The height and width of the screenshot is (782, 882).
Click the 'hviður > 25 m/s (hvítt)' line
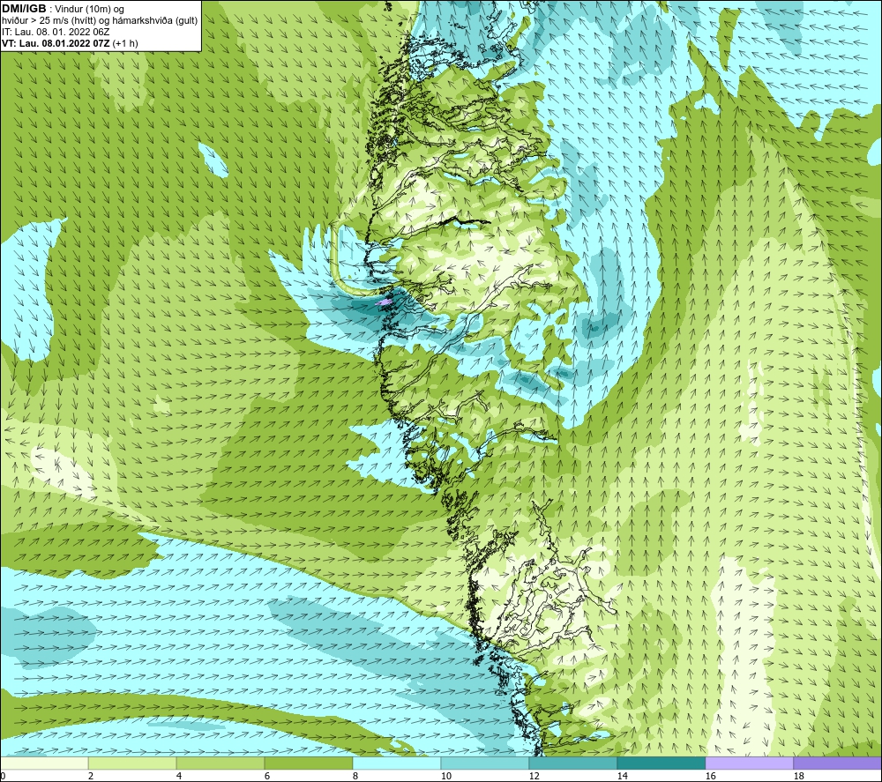point(49,21)
